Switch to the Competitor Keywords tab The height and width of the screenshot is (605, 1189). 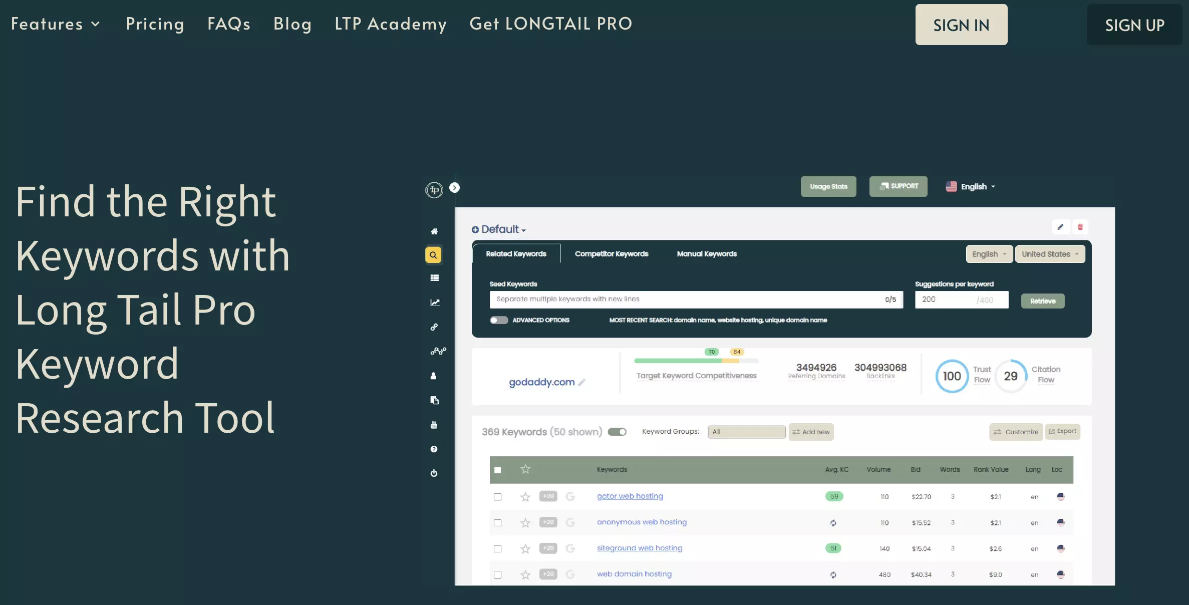point(612,253)
